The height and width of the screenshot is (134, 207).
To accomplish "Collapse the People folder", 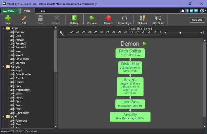I will pos(3,28).
